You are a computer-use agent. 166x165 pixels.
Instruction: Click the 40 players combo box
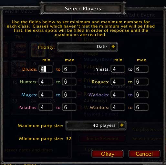96,125
